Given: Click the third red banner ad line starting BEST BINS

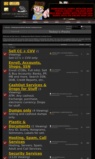Looking at the screenshot, I should [71, 13].
